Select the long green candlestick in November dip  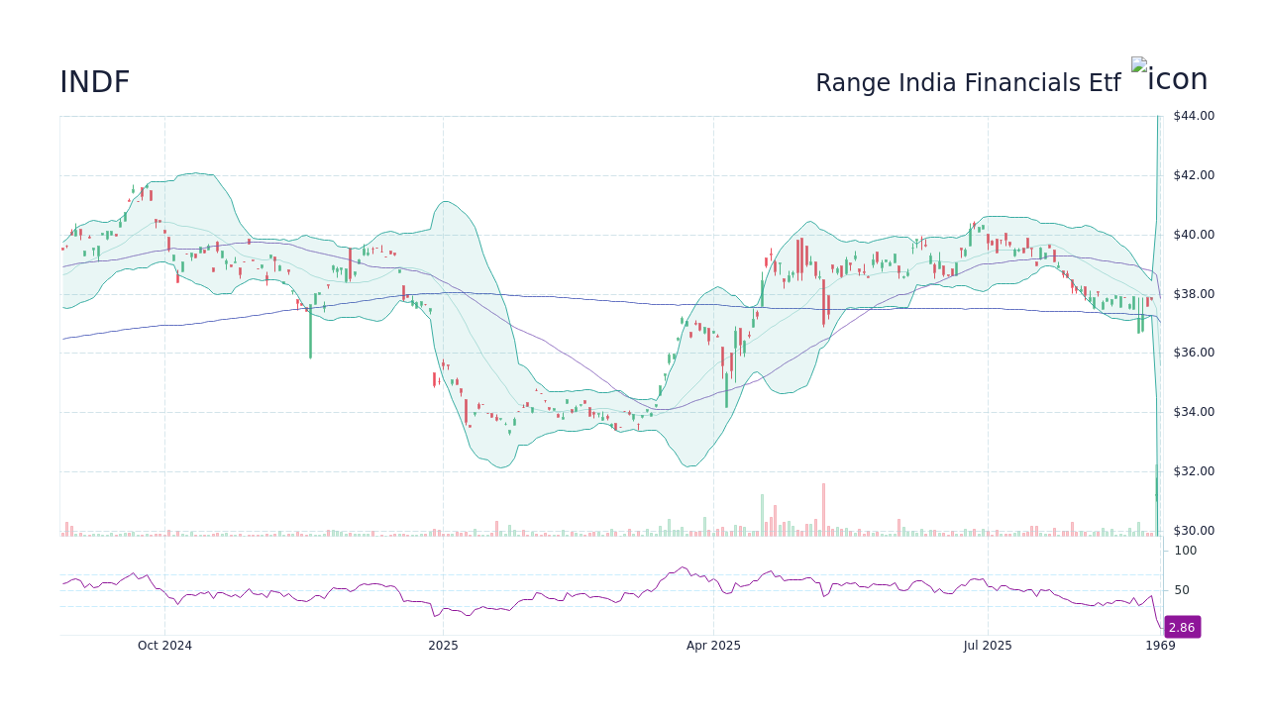[x=310, y=332]
